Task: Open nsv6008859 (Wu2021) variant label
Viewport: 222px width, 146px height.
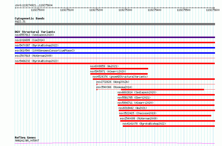Action: [x=104, y=66]
